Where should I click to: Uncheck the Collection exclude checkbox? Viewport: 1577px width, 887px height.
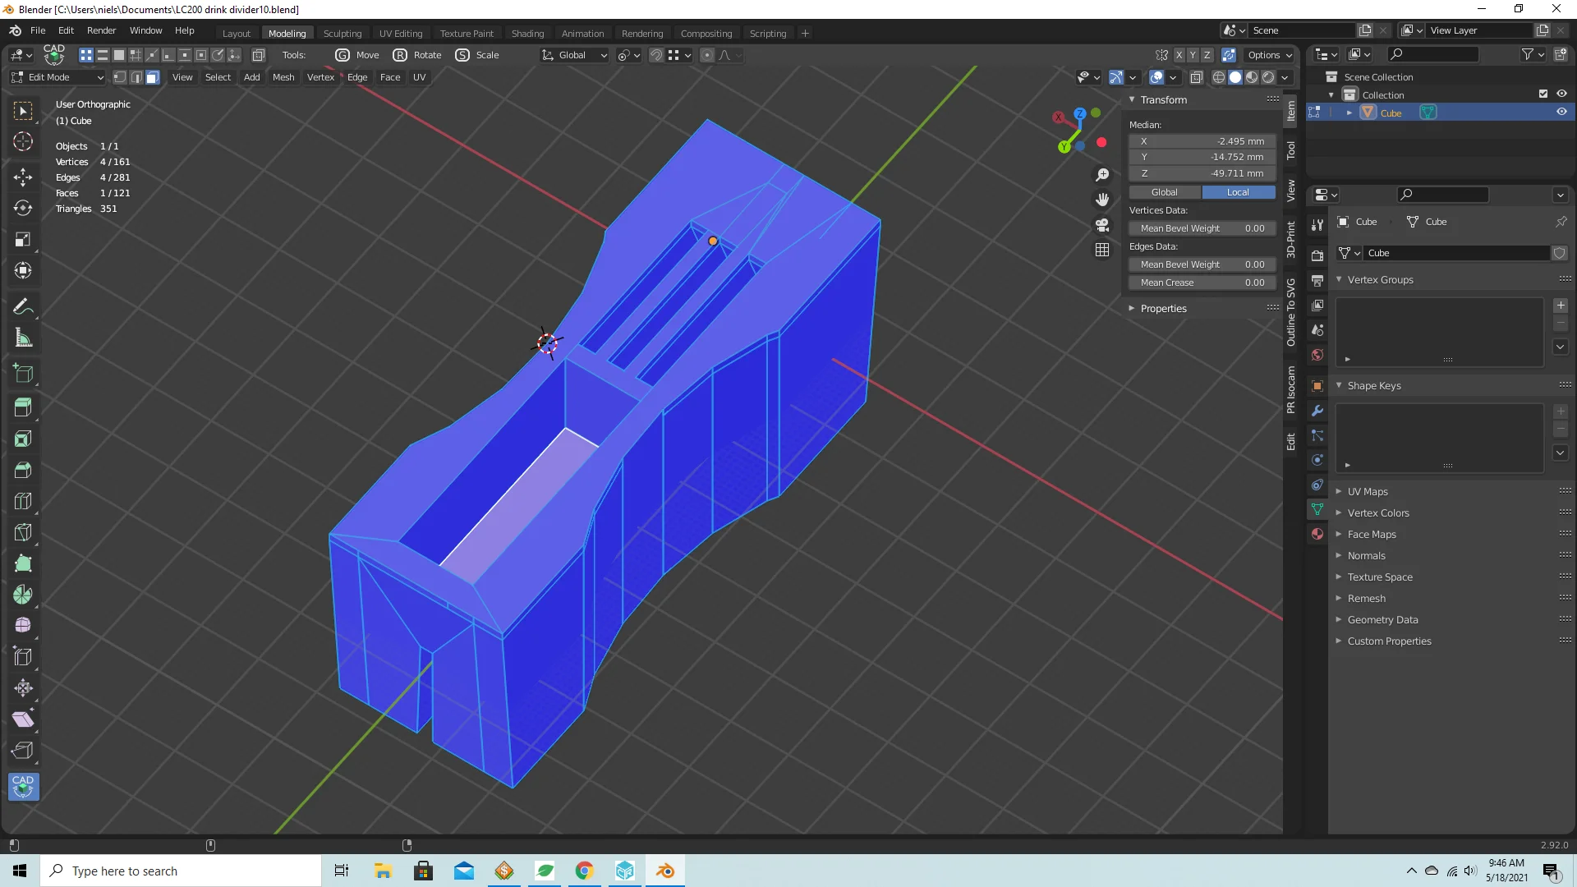tap(1543, 94)
